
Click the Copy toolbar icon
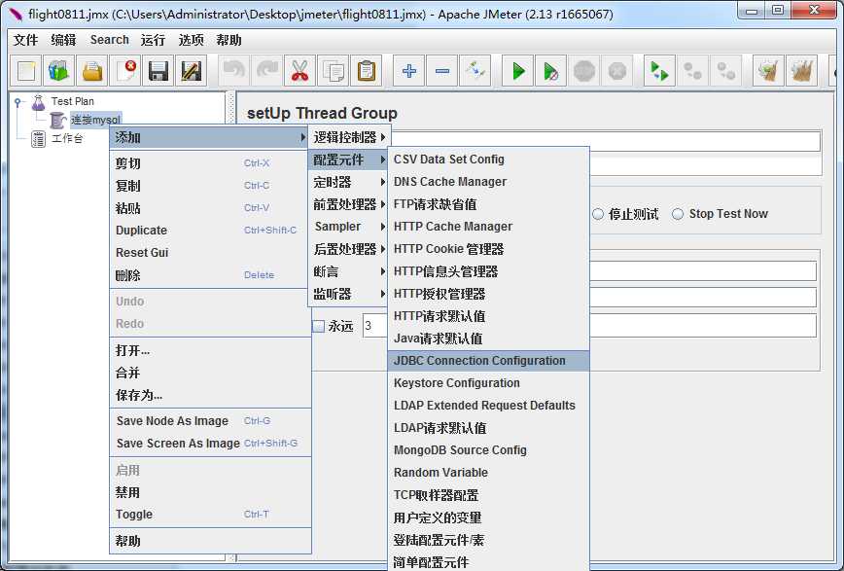(334, 71)
